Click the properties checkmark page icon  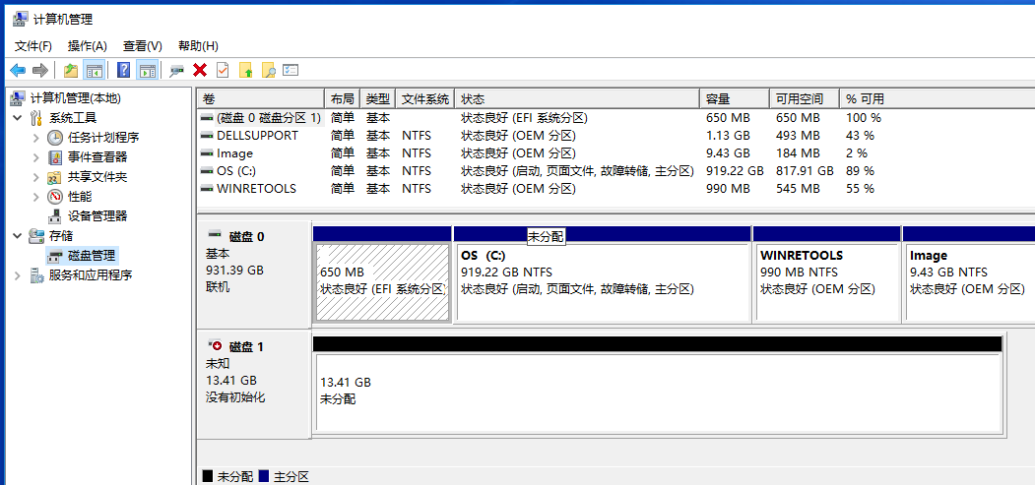click(224, 70)
